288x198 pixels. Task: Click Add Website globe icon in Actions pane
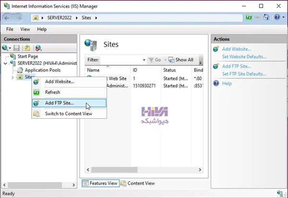coord(216,49)
